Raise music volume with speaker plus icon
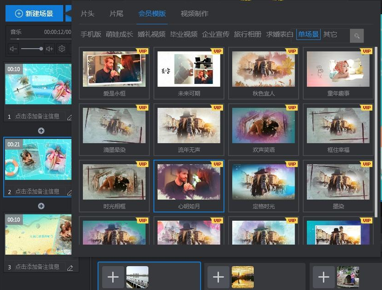 [x=50, y=49]
